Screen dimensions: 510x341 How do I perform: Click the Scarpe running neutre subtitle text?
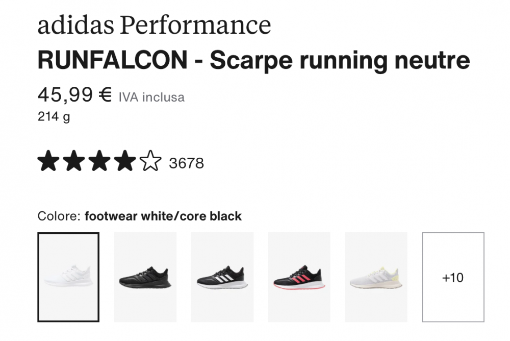340,61
